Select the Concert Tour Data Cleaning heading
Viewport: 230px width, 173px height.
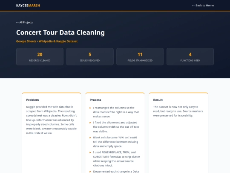tap(60, 32)
